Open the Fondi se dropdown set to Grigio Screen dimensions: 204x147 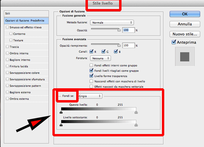[90, 96]
